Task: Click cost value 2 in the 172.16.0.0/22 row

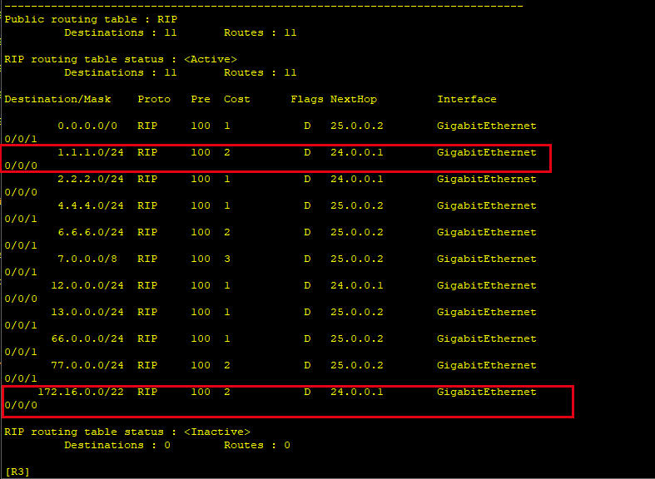Action: pos(227,393)
